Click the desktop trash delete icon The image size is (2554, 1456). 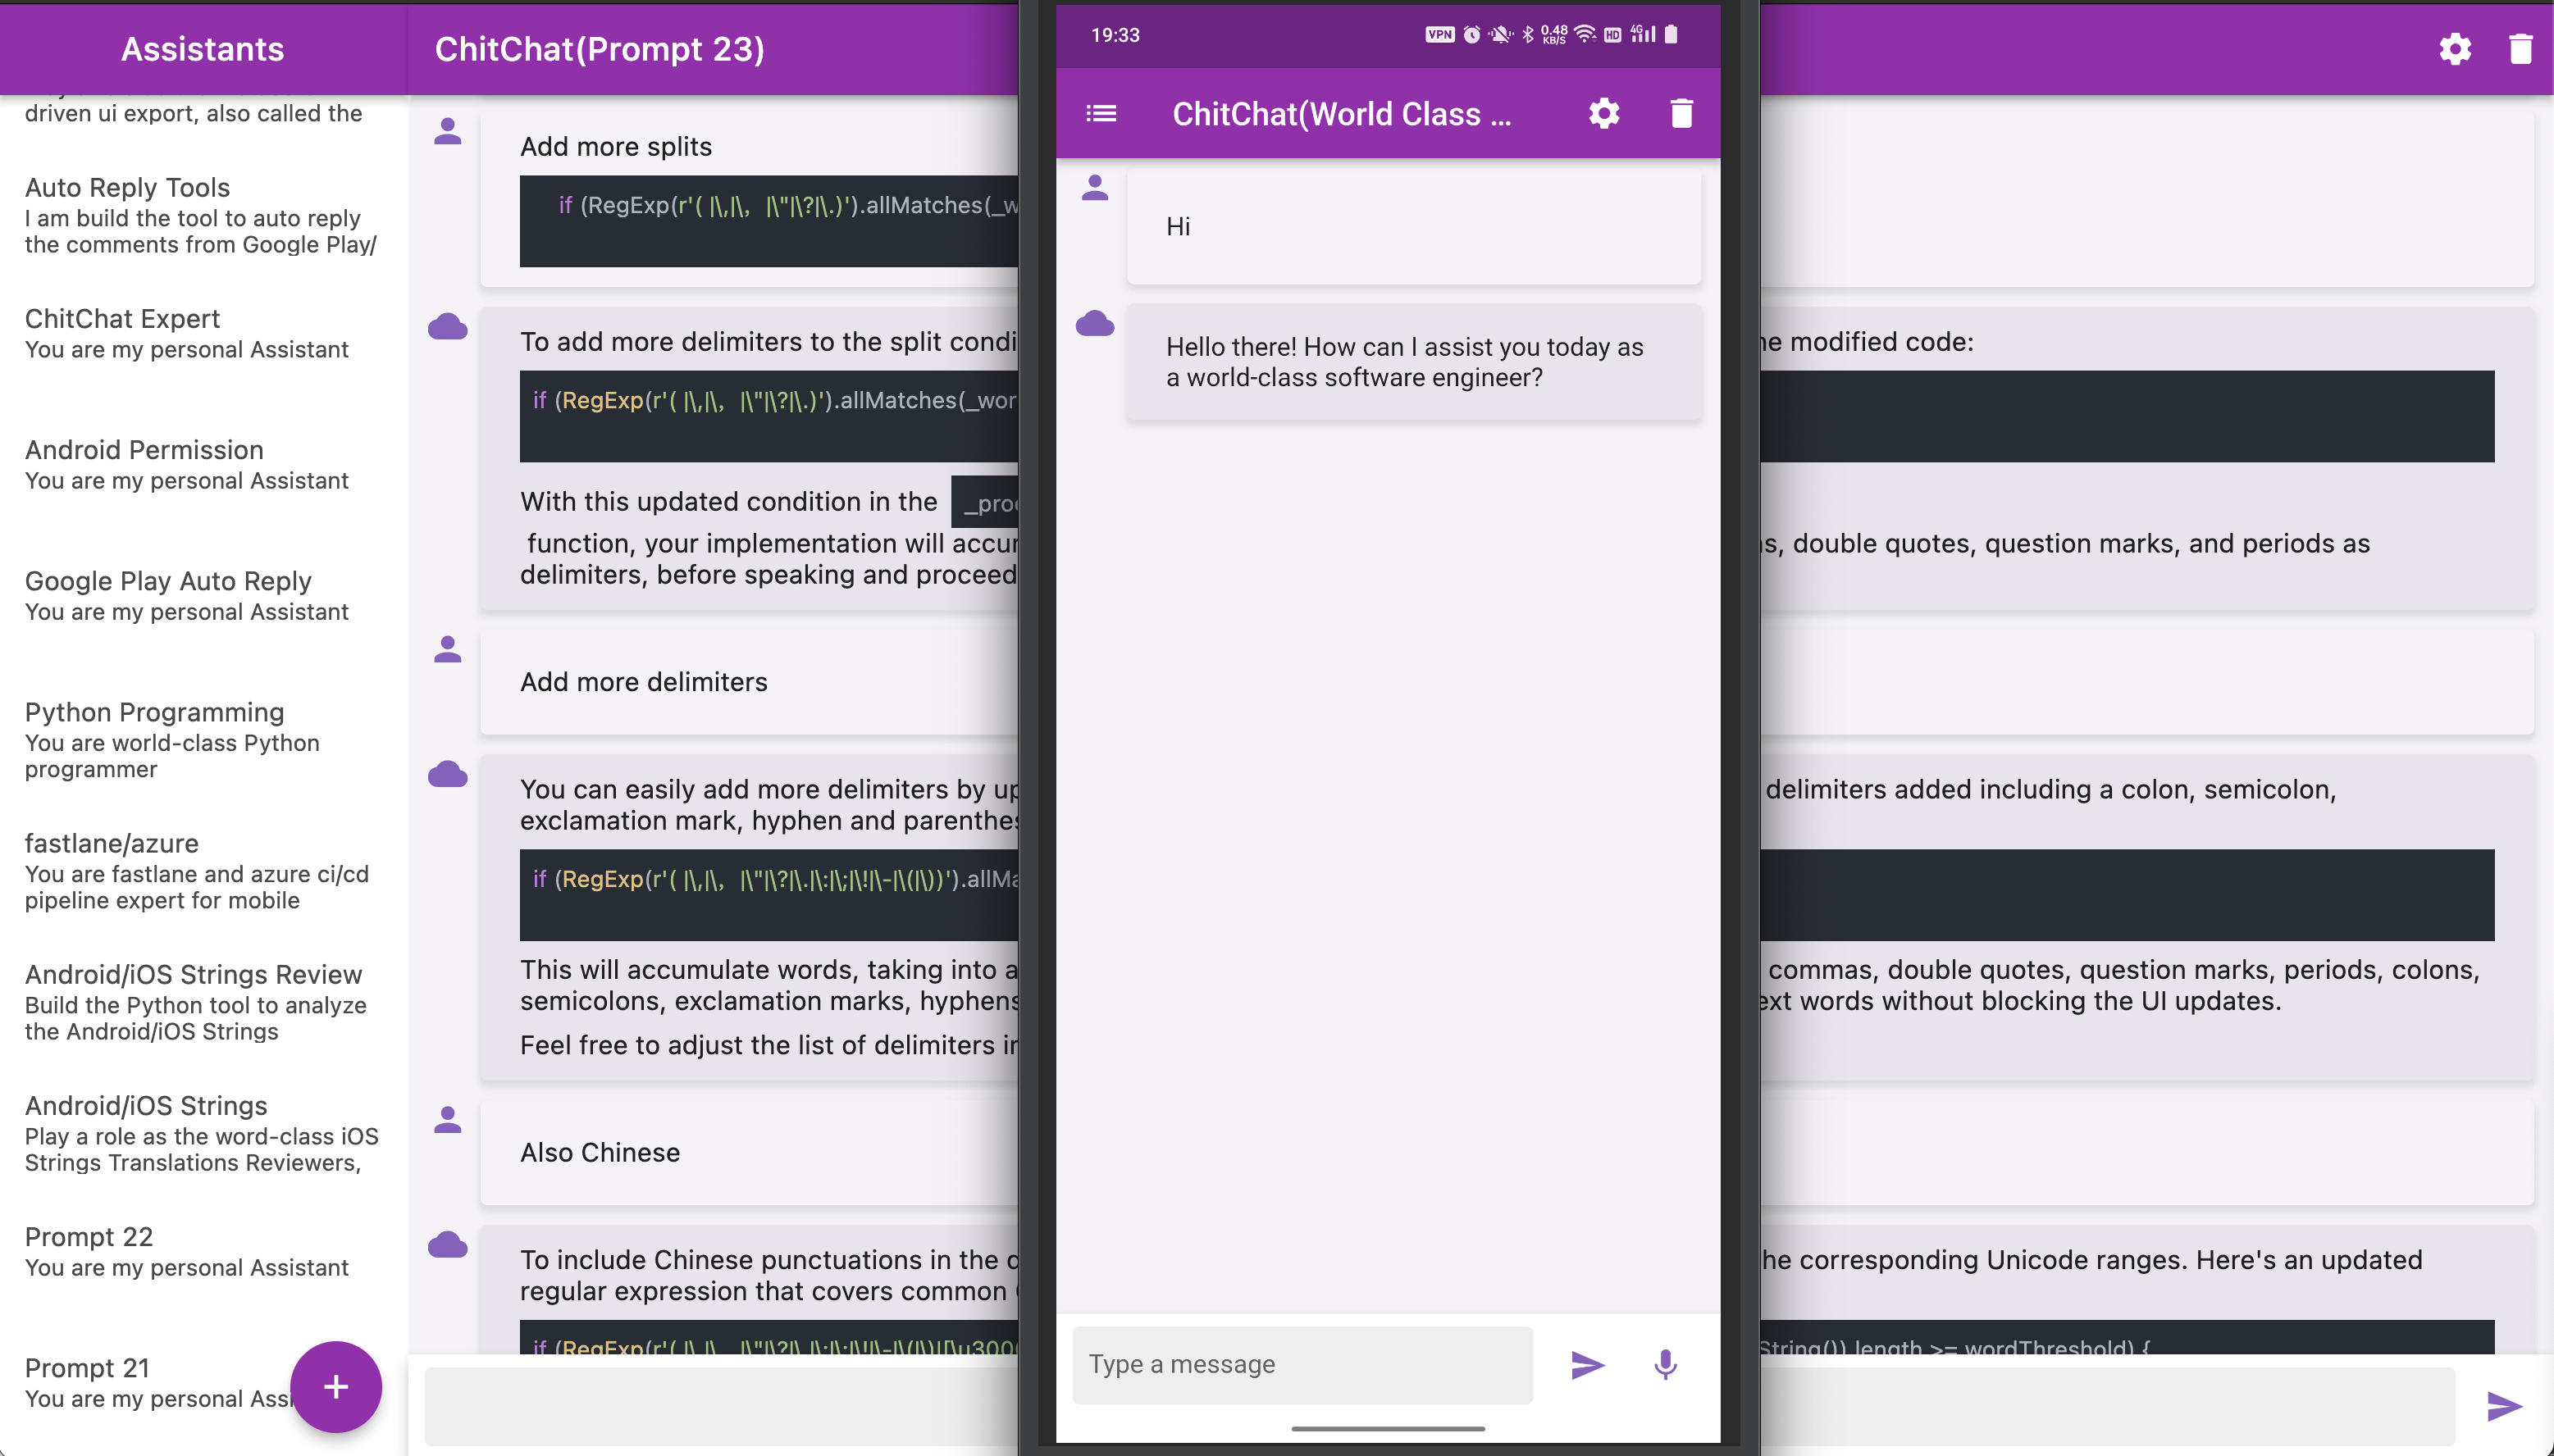[x=2520, y=49]
